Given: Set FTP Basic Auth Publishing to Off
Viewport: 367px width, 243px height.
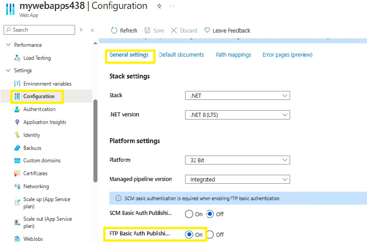Looking at the screenshot, I should click(x=210, y=235).
